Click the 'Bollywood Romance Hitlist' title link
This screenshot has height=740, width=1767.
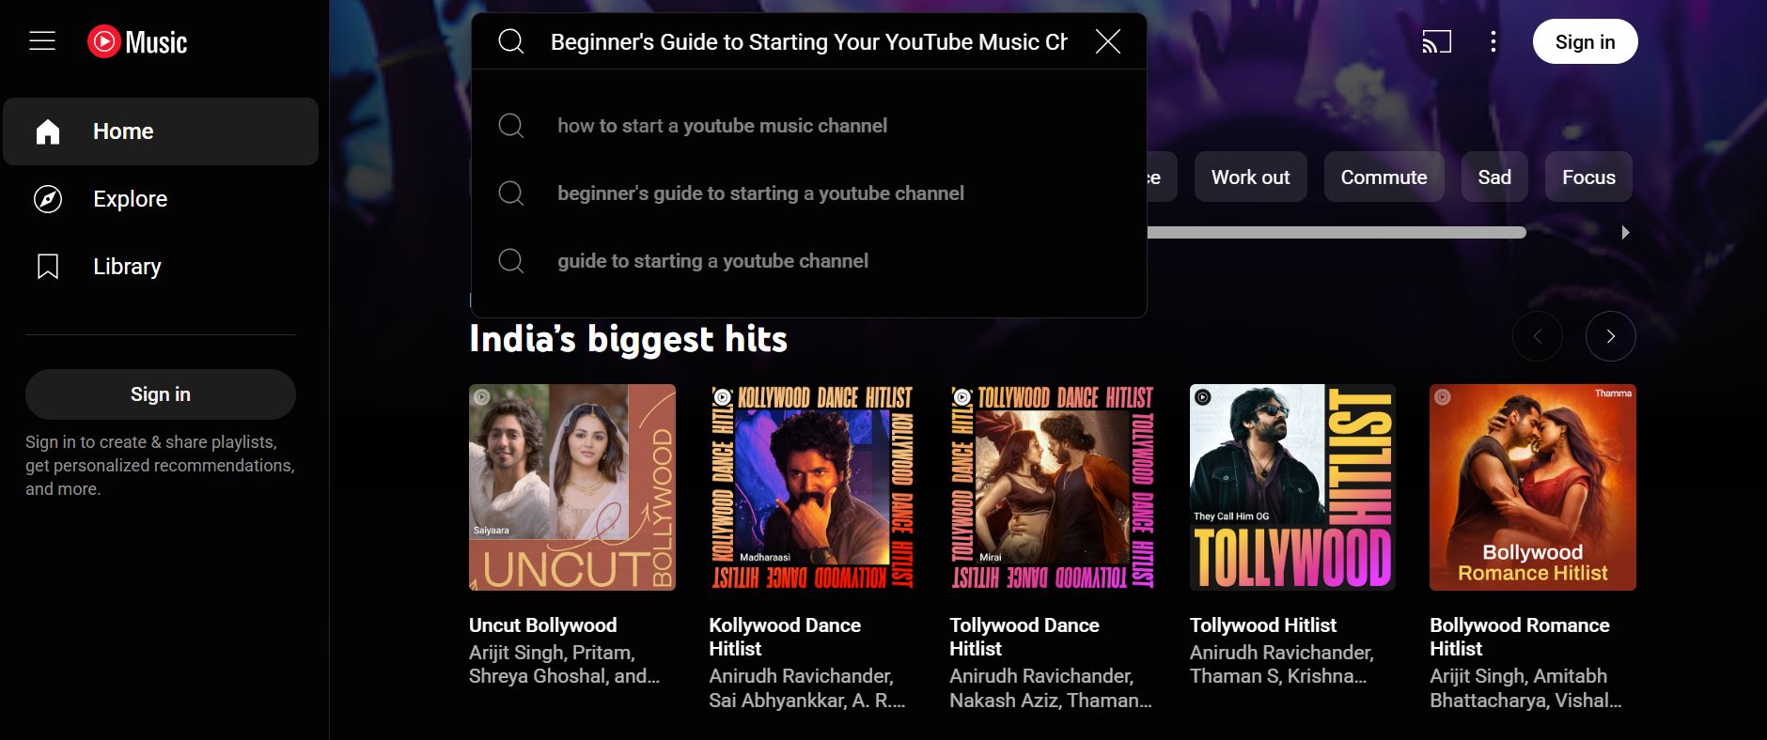(1520, 637)
